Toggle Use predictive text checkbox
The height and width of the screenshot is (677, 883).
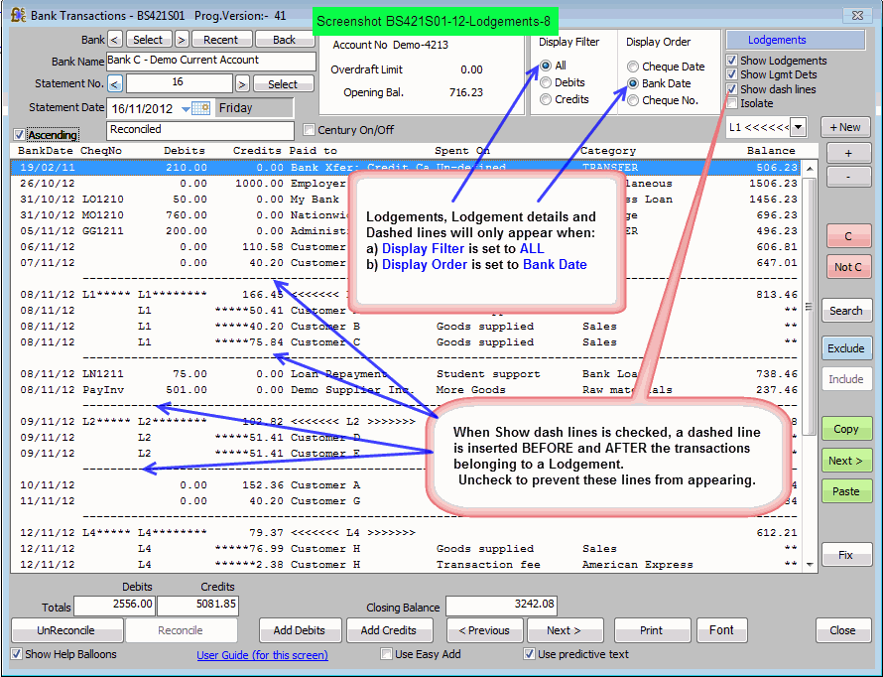tap(529, 654)
